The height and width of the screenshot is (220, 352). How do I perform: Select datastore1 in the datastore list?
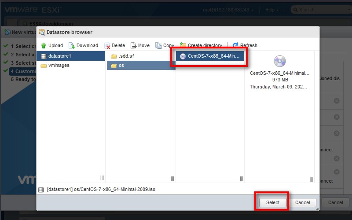59,56
